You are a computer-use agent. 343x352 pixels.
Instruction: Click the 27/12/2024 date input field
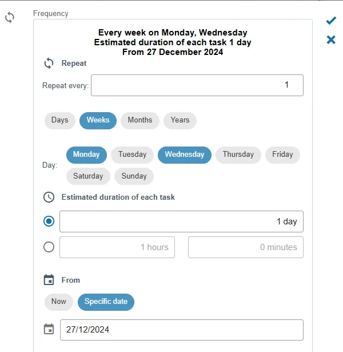182,330
